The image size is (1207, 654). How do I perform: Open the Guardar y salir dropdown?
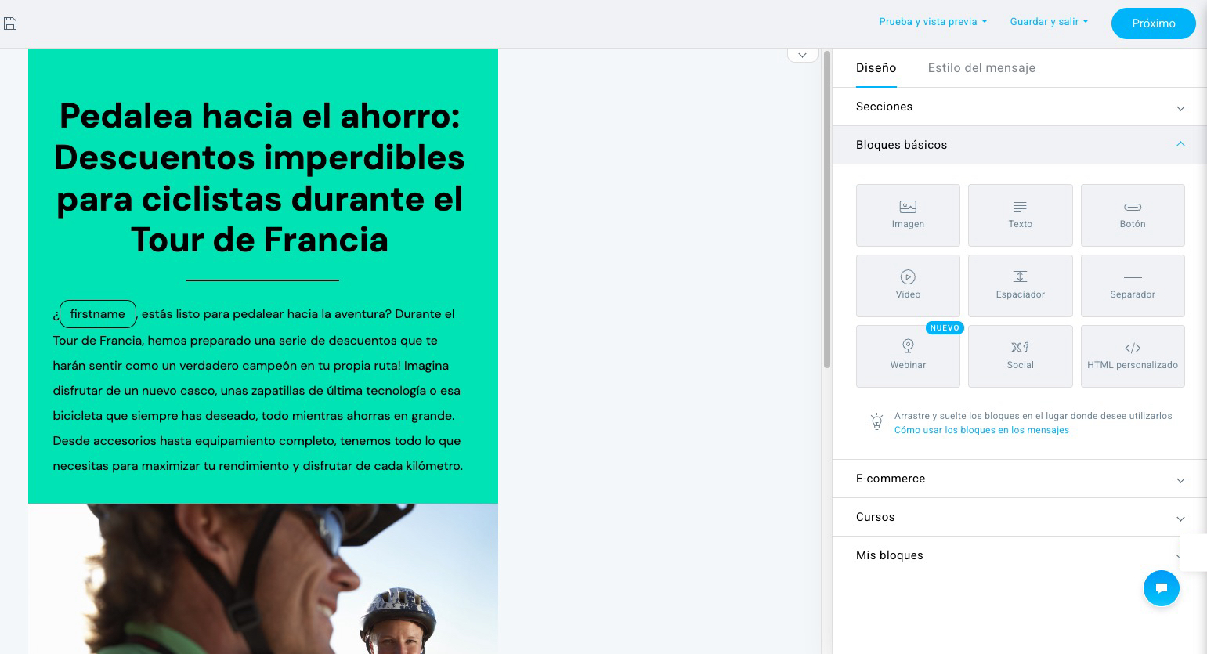[1048, 22]
